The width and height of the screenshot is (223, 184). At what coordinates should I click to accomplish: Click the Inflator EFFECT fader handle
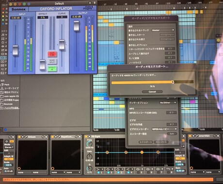43,64
